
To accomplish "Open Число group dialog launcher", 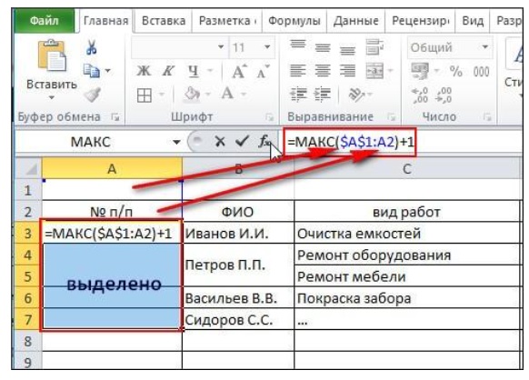I will click(487, 117).
